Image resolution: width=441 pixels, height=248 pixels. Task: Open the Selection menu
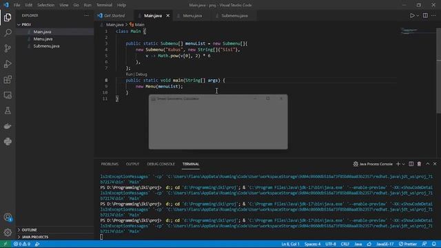click(x=46, y=5)
